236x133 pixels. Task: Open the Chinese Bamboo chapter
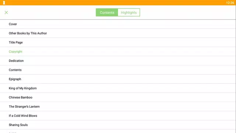pyautogui.click(x=118, y=98)
